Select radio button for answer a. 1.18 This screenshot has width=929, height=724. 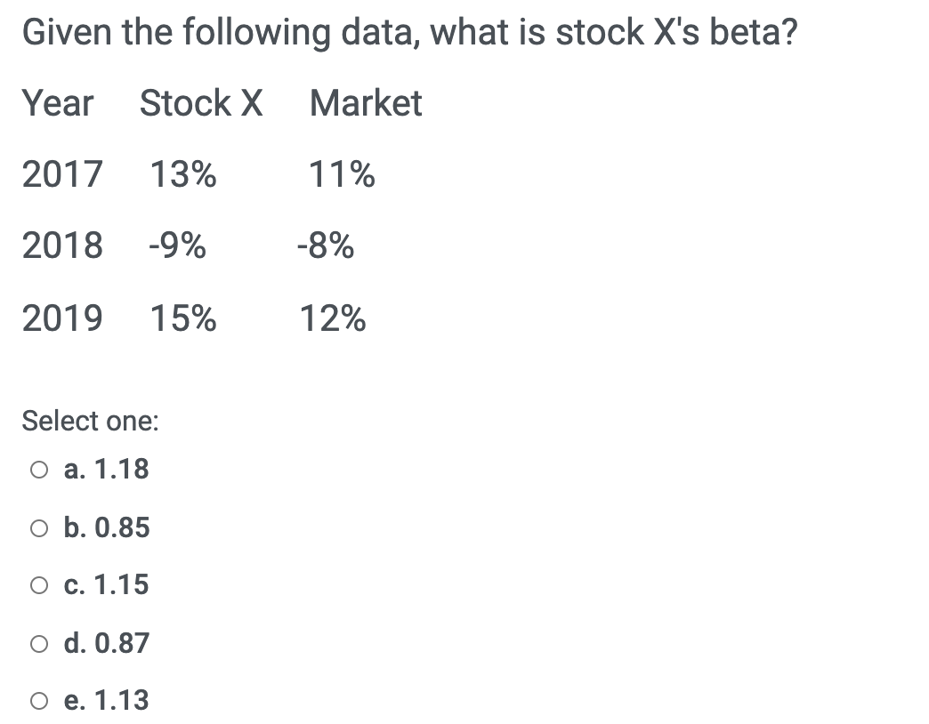(x=37, y=470)
